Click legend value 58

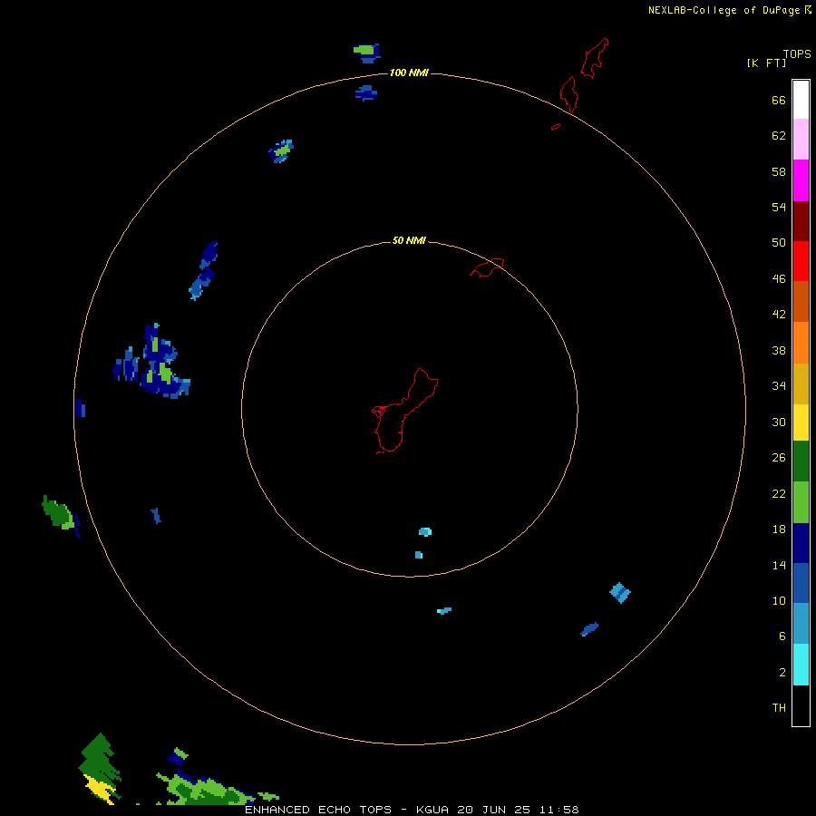point(779,171)
